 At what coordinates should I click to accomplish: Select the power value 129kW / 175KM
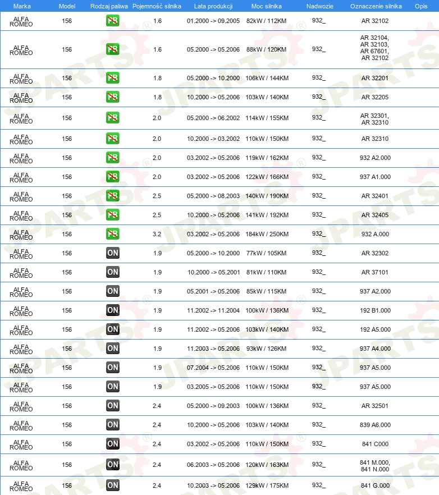[x=267, y=485]
